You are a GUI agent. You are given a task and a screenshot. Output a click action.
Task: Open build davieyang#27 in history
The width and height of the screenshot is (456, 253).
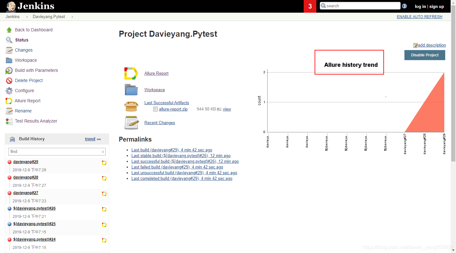coord(26,193)
